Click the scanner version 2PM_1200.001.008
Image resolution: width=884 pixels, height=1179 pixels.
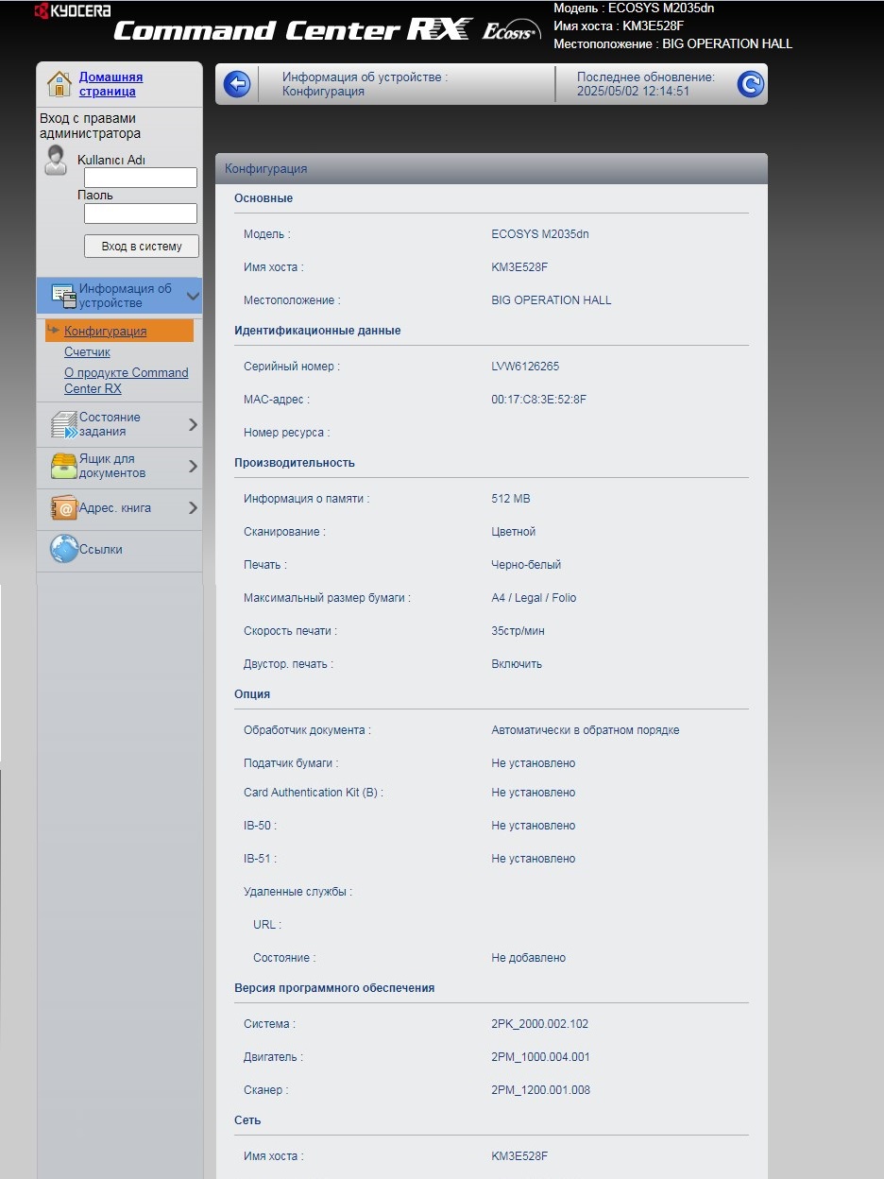click(x=540, y=1089)
